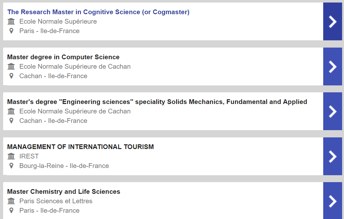Click location pin of the Cogmaster listing
This screenshot has height=219, width=344.
pos(11,31)
